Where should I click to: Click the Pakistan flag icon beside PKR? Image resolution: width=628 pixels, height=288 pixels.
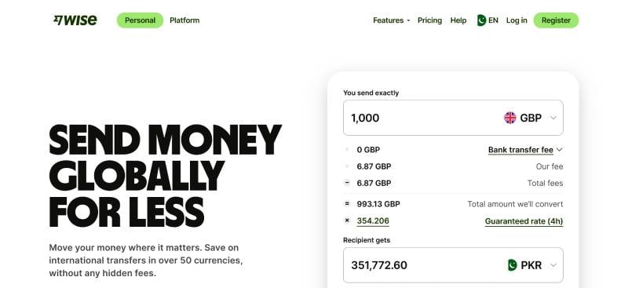[x=512, y=265]
